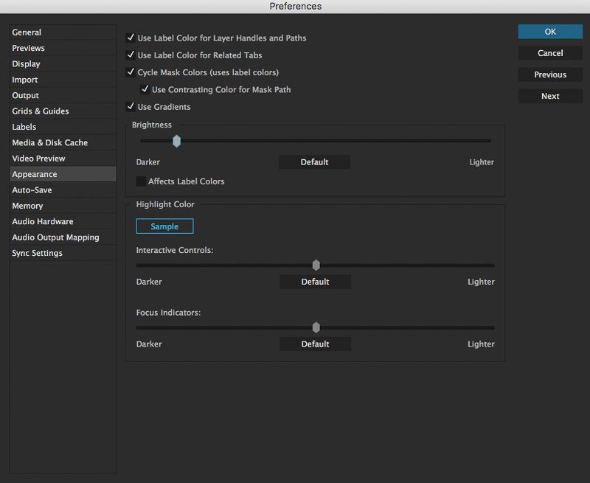Cancel the Preferences dialog
The width and height of the screenshot is (590, 483).
[549, 52]
